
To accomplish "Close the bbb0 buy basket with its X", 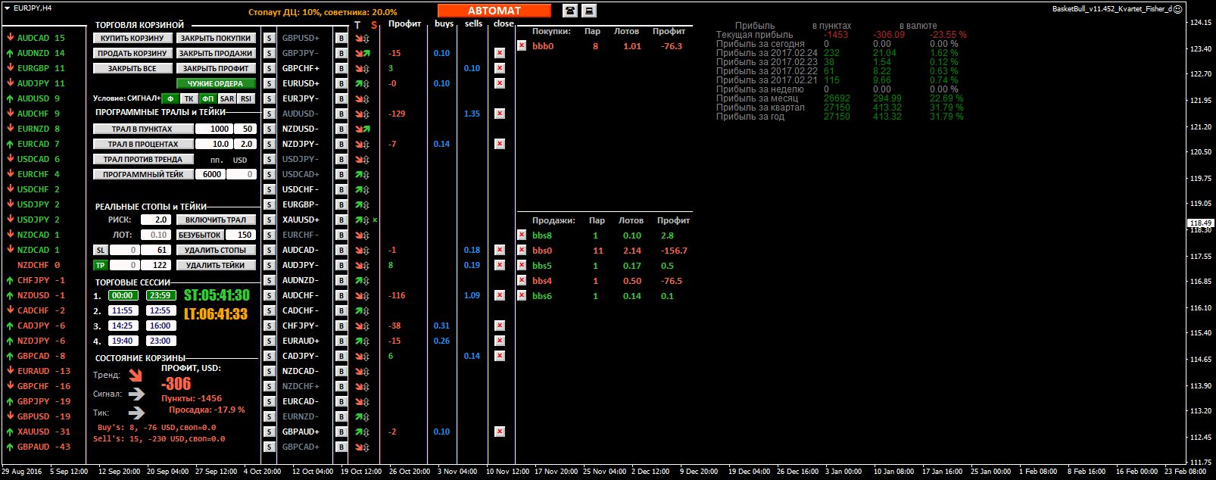I will (x=522, y=45).
